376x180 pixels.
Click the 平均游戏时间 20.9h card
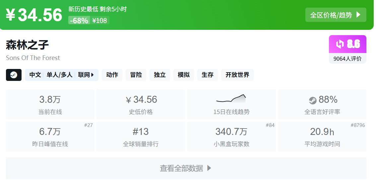(322, 137)
